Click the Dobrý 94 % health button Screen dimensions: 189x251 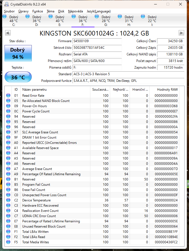click(18, 53)
